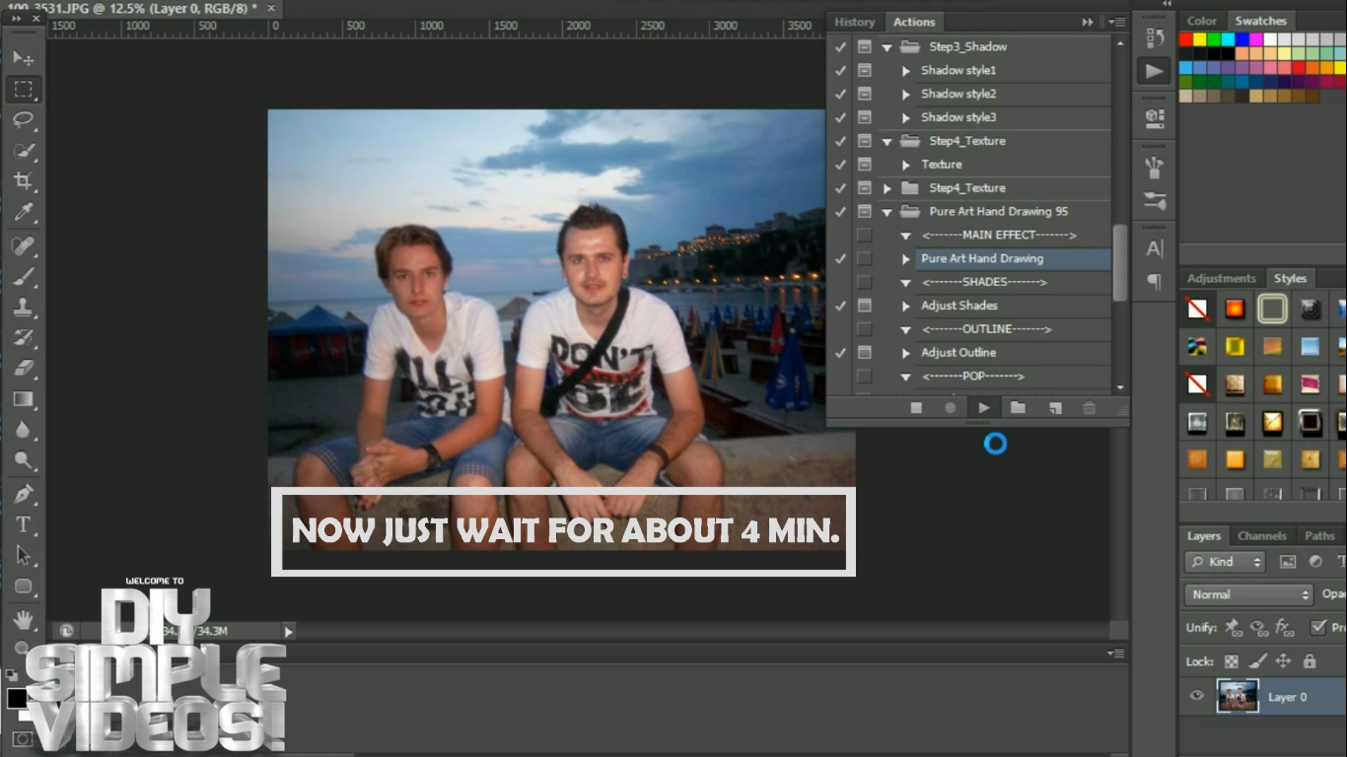Toggle checkmark for Texture action
Image resolution: width=1347 pixels, height=757 pixels.
click(x=840, y=164)
